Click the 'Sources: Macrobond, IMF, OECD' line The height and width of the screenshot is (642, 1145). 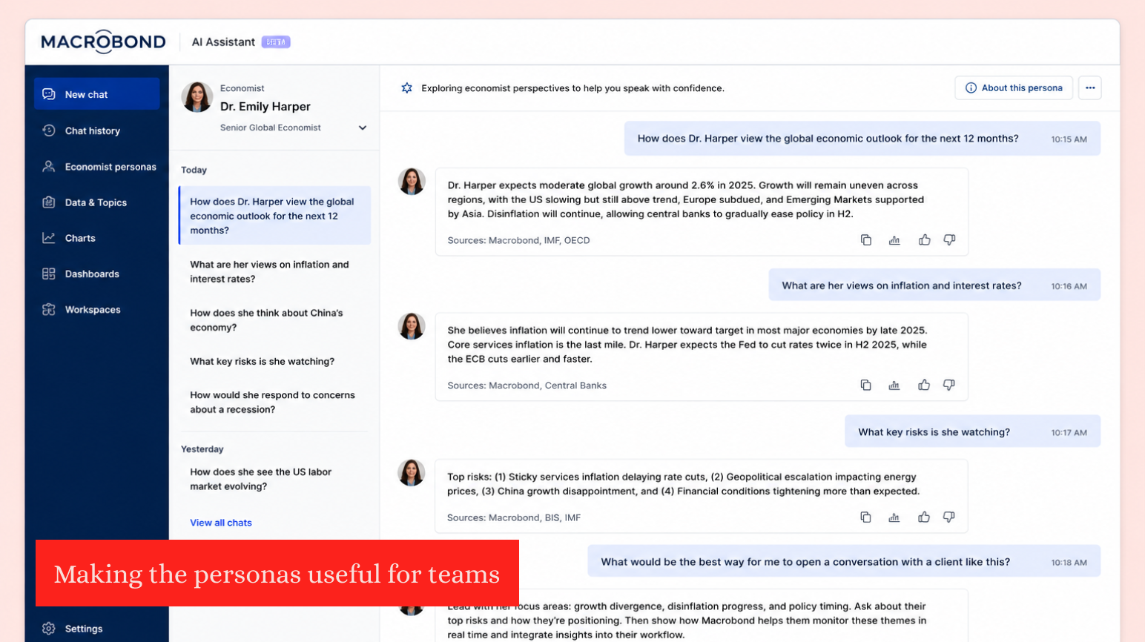click(x=518, y=240)
